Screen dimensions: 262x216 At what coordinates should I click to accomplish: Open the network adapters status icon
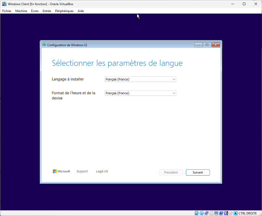pos(206,213)
